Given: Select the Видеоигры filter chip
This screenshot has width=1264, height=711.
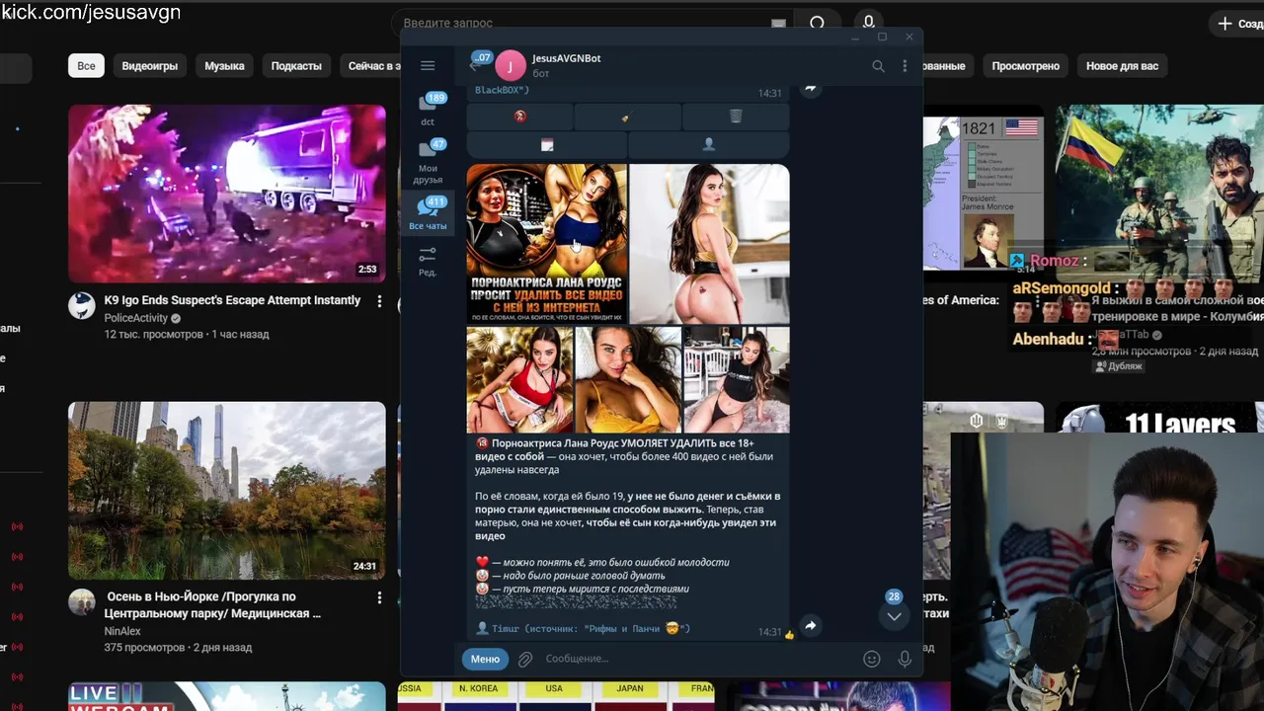Looking at the screenshot, I should [x=150, y=66].
